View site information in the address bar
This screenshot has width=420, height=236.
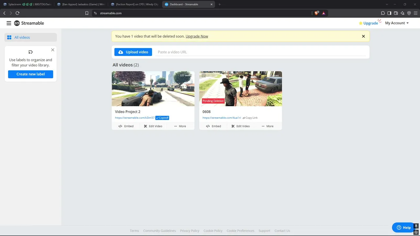point(95,13)
